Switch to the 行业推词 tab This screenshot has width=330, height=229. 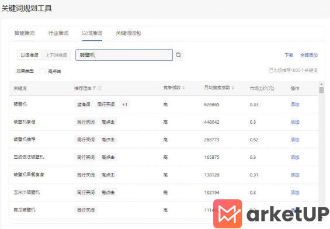tap(58, 33)
